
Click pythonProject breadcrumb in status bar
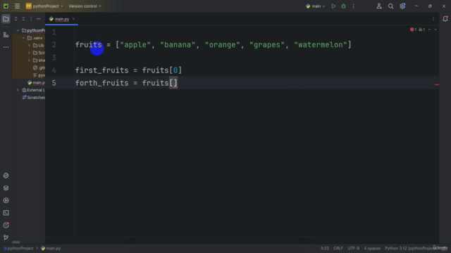pos(19,248)
